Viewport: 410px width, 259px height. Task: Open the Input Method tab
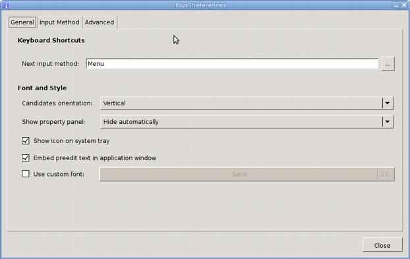click(x=59, y=22)
